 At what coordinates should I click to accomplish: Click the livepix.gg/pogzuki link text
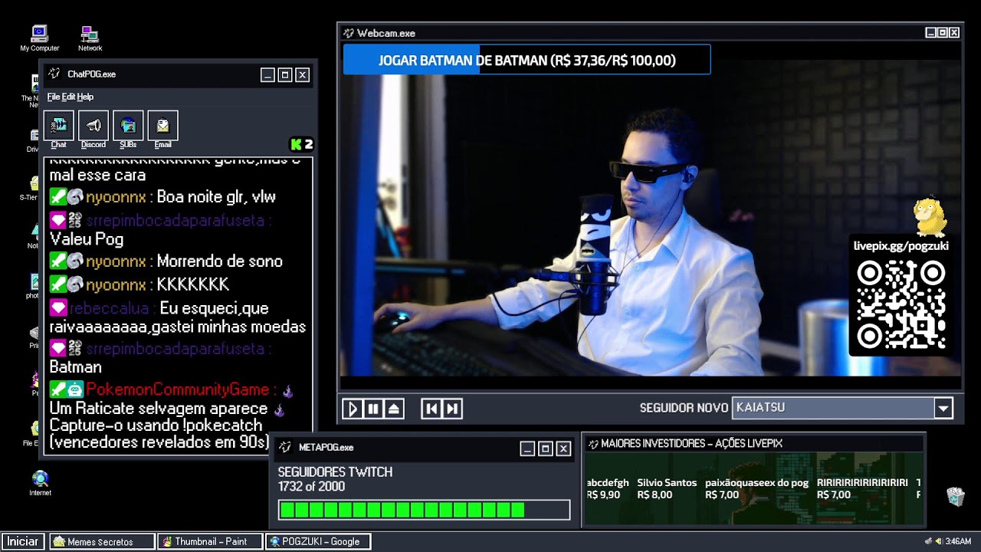pos(901,246)
